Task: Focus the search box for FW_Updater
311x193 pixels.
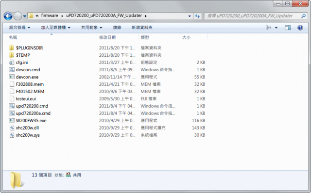Action: 252,16
